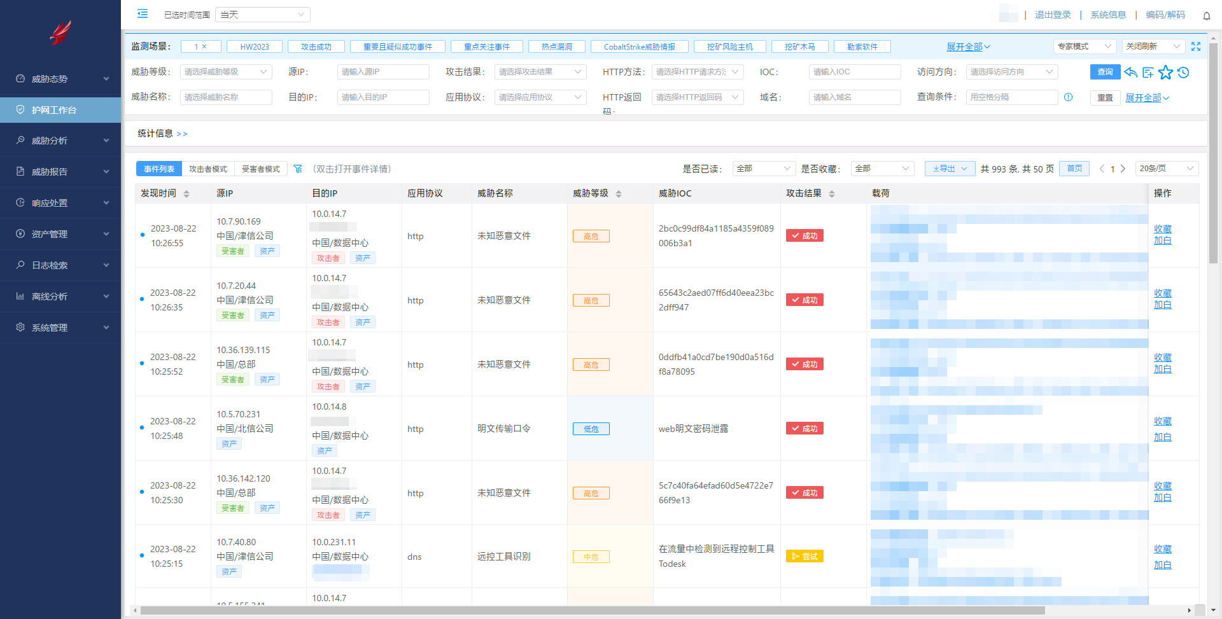Open the 已选时间范围 当天 dropdown

pos(263,15)
